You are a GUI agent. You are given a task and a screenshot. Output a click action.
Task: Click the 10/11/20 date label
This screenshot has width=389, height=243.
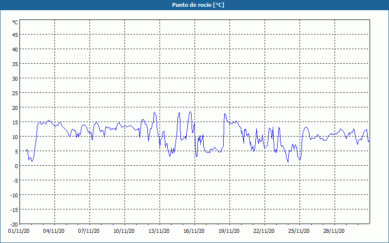[124, 231]
